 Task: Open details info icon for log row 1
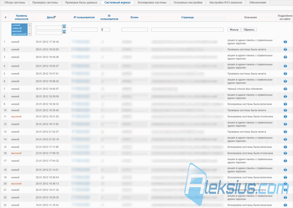pyautogui.click(x=285, y=42)
